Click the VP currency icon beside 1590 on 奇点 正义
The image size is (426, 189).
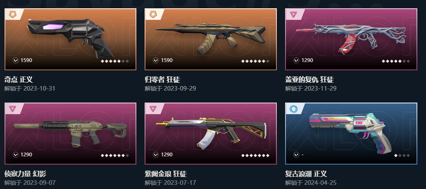pos(15,60)
